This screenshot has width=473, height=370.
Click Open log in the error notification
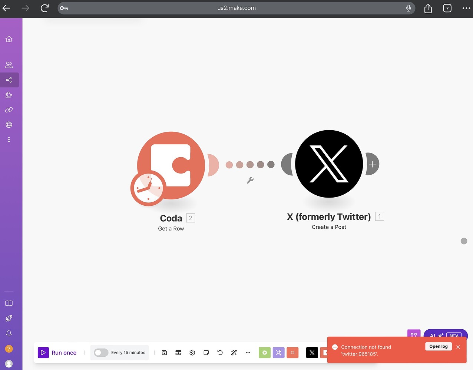pos(439,346)
